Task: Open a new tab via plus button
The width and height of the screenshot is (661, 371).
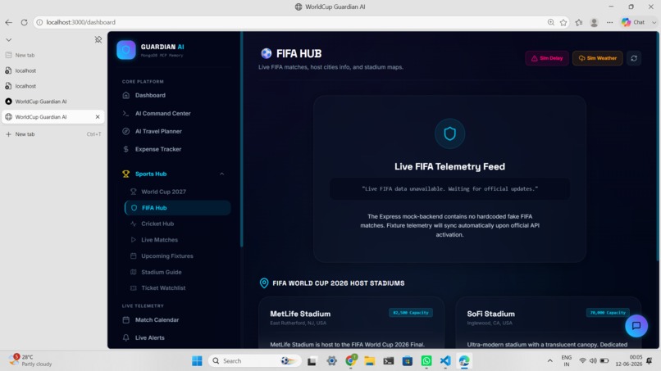Action: point(53,134)
